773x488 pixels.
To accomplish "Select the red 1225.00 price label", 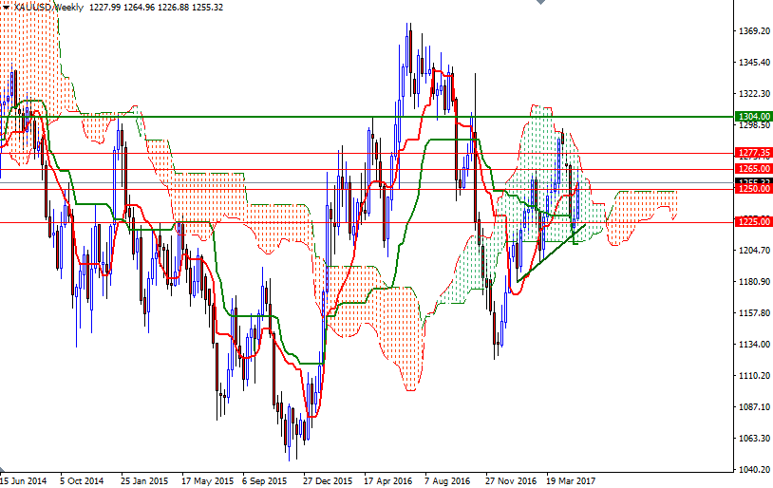I will 753,222.
